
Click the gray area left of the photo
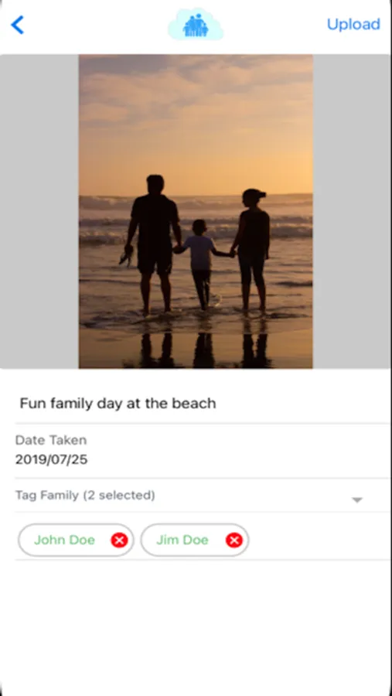(x=39, y=211)
